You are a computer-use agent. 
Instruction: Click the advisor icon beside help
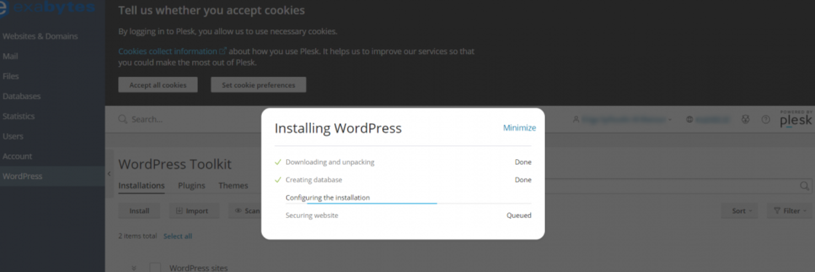[746, 119]
